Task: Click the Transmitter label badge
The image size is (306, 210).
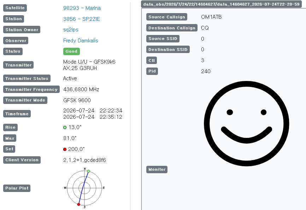Action: tap(18, 65)
